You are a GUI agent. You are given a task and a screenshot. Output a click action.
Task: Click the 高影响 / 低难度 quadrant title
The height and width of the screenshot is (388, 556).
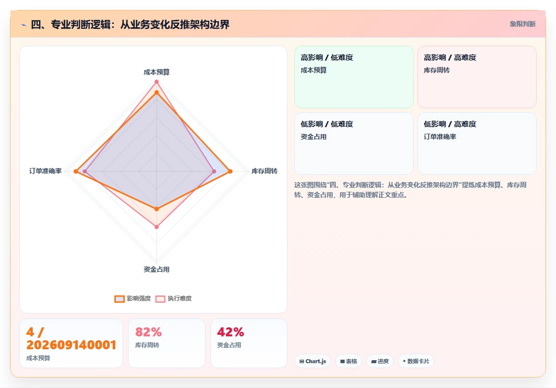(x=327, y=58)
